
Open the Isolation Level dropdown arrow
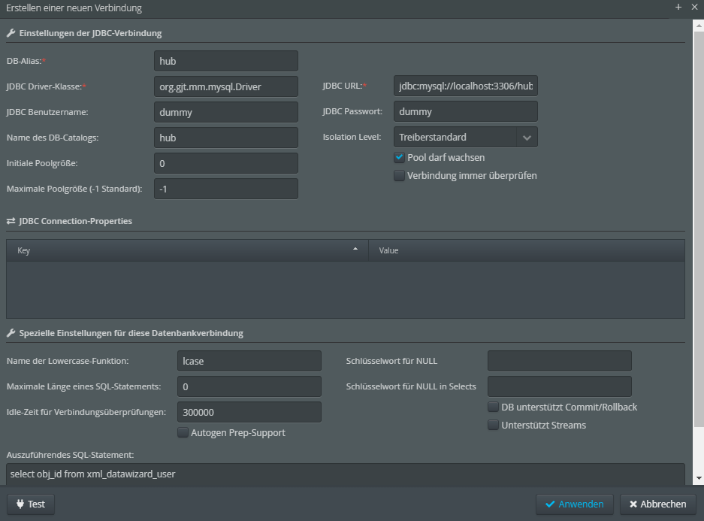(x=527, y=138)
